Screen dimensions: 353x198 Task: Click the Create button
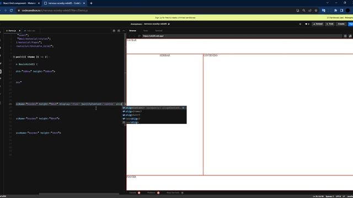341,24
